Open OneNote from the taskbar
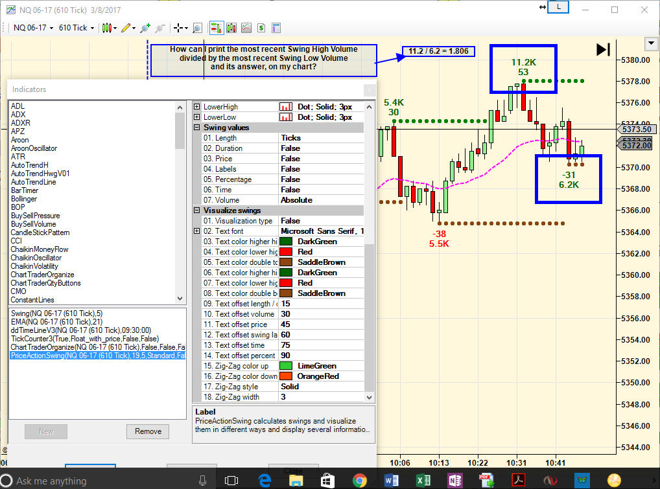This screenshot has width=660, height=489. [x=455, y=480]
